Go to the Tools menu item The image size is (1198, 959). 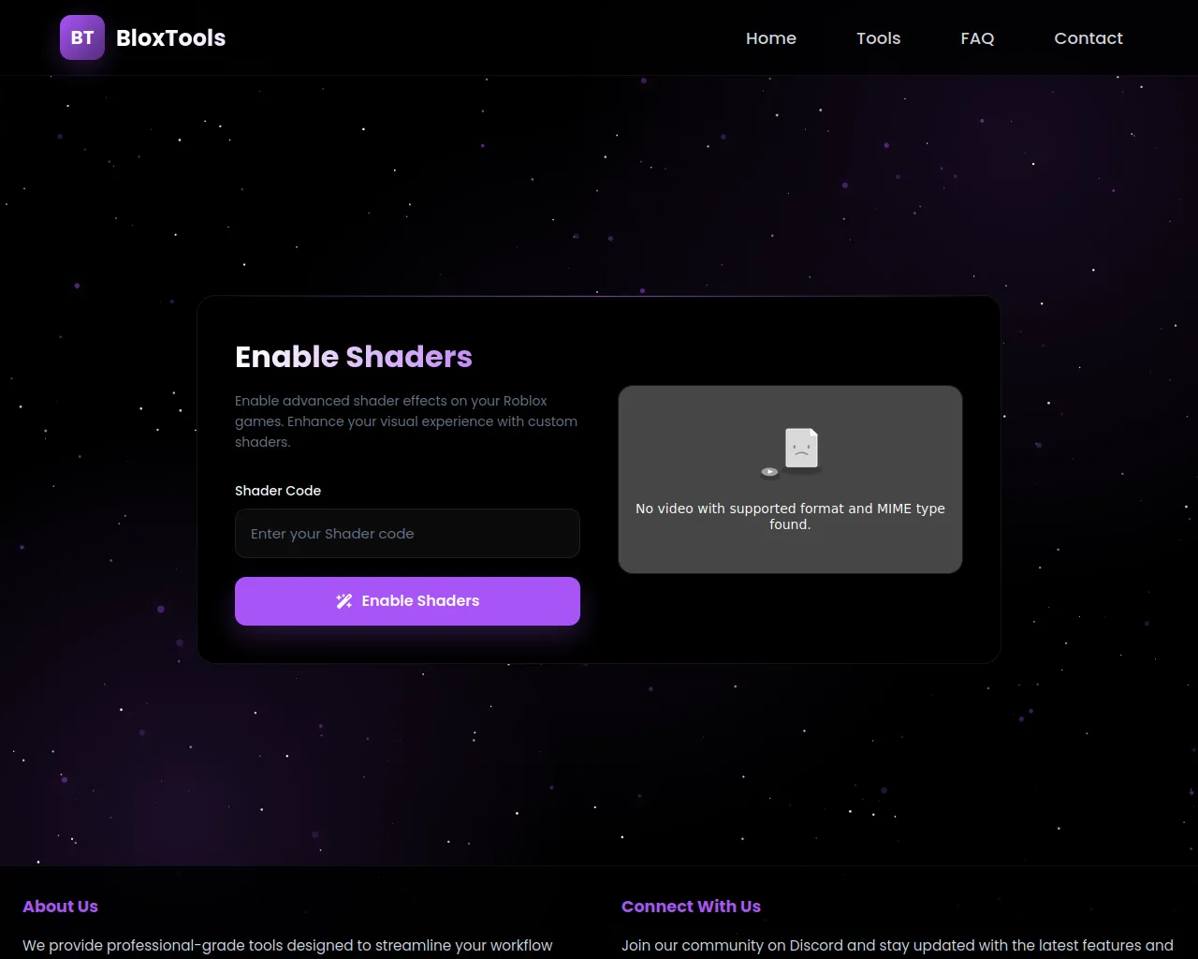[878, 38]
